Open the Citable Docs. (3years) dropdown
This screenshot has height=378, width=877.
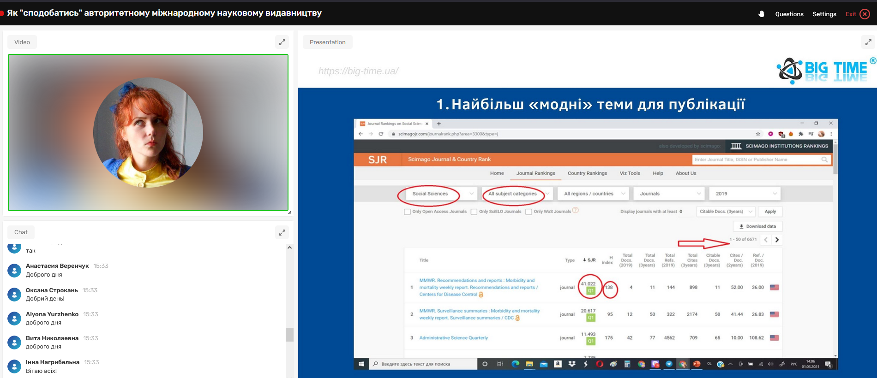click(726, 212)
